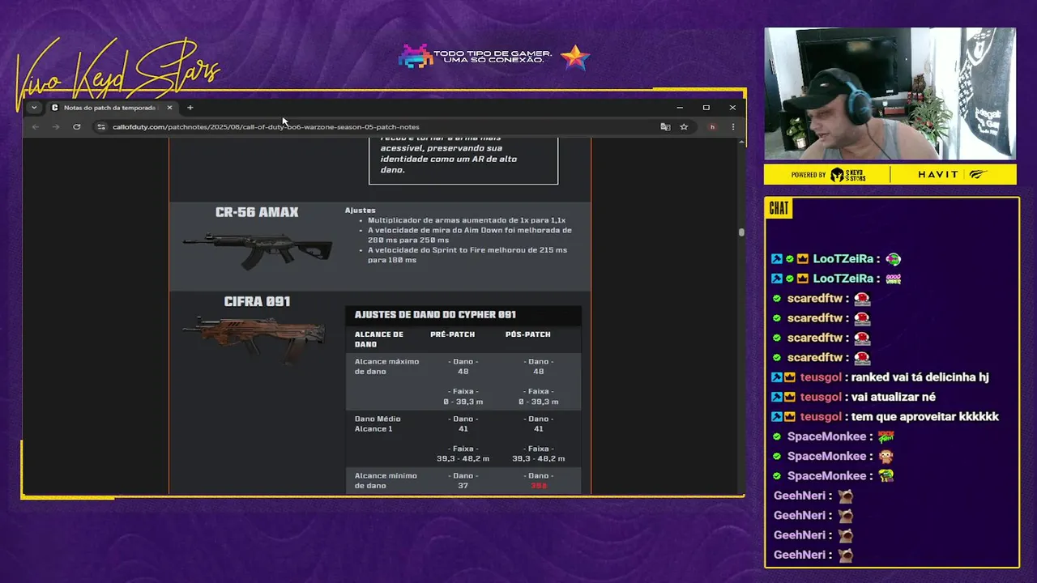The width and height of the screenshot is (1037, 583).
Task: Select the CIFRA 091 heading
Action: (x=257, y=301)
